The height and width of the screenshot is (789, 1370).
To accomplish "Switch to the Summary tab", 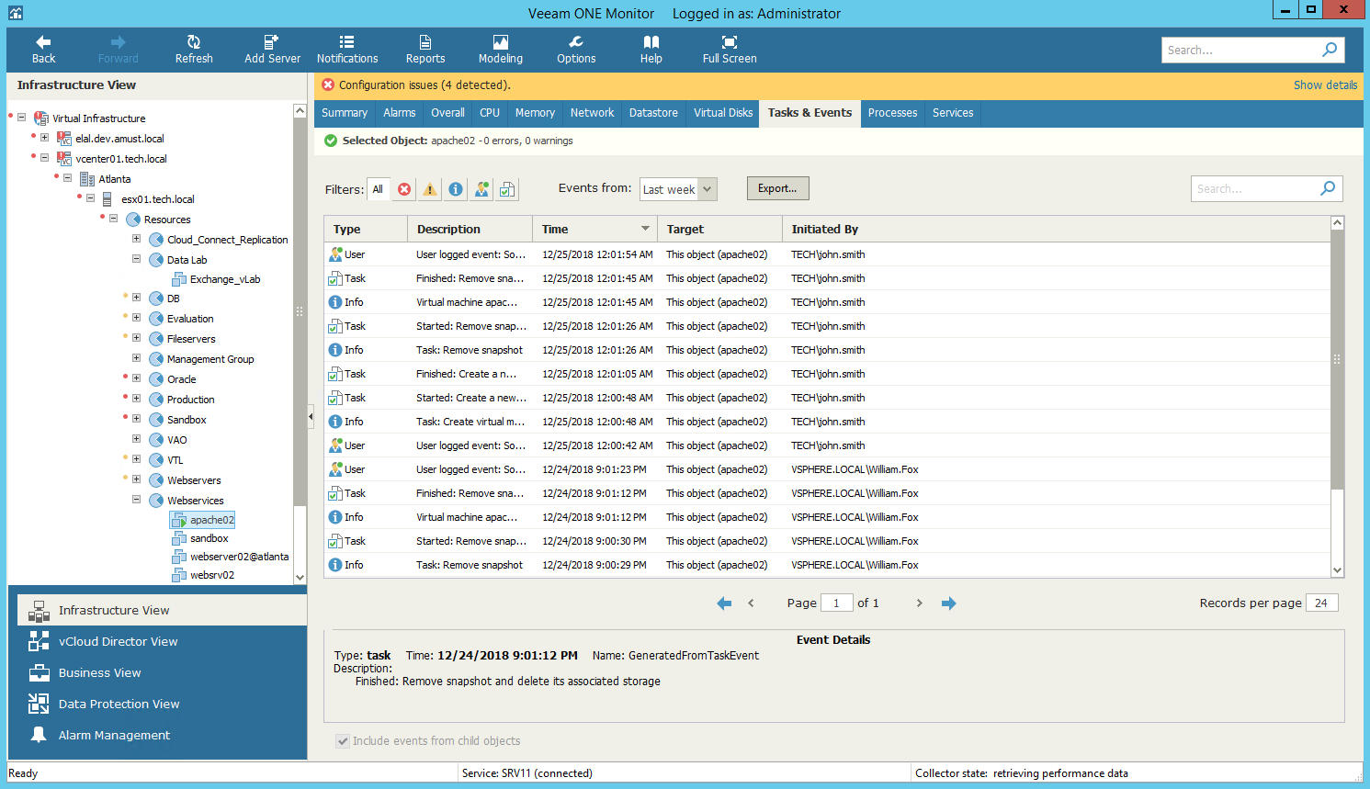I will 345,113.
